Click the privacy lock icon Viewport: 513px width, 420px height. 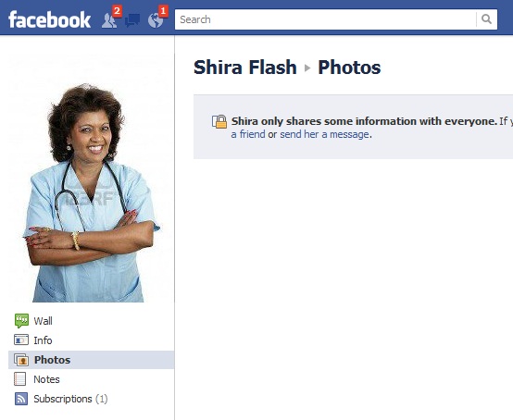coord(219,121)
